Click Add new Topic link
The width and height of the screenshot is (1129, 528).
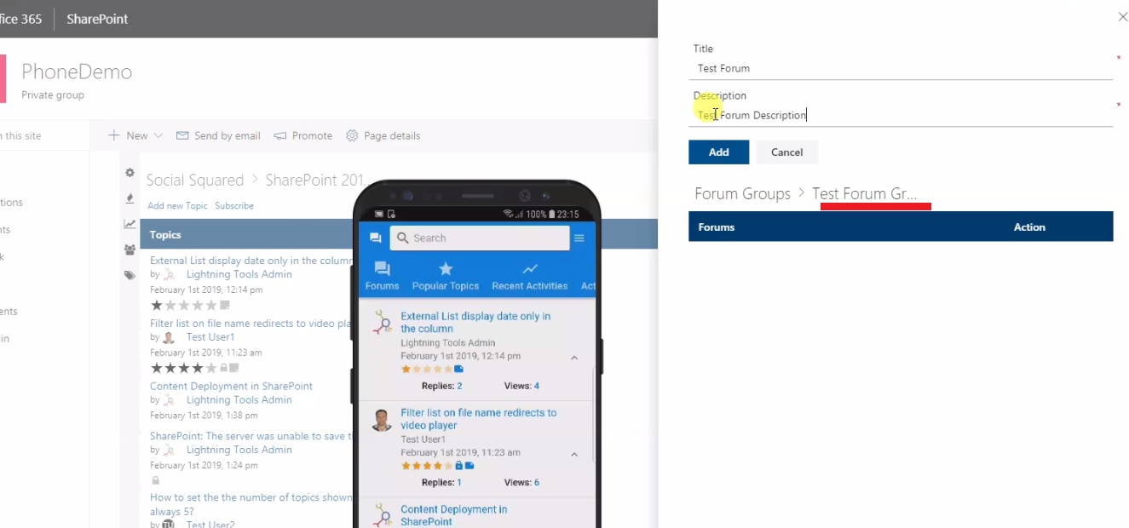point(177,206)
